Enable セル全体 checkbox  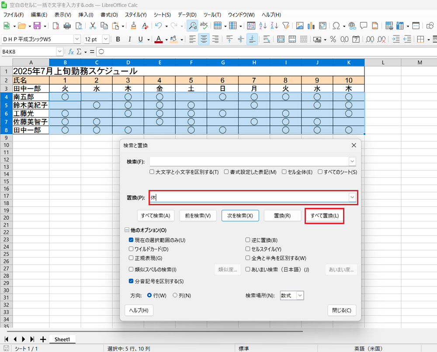click(284, 172)
